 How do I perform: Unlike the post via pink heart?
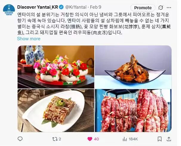tap(90, 139)
